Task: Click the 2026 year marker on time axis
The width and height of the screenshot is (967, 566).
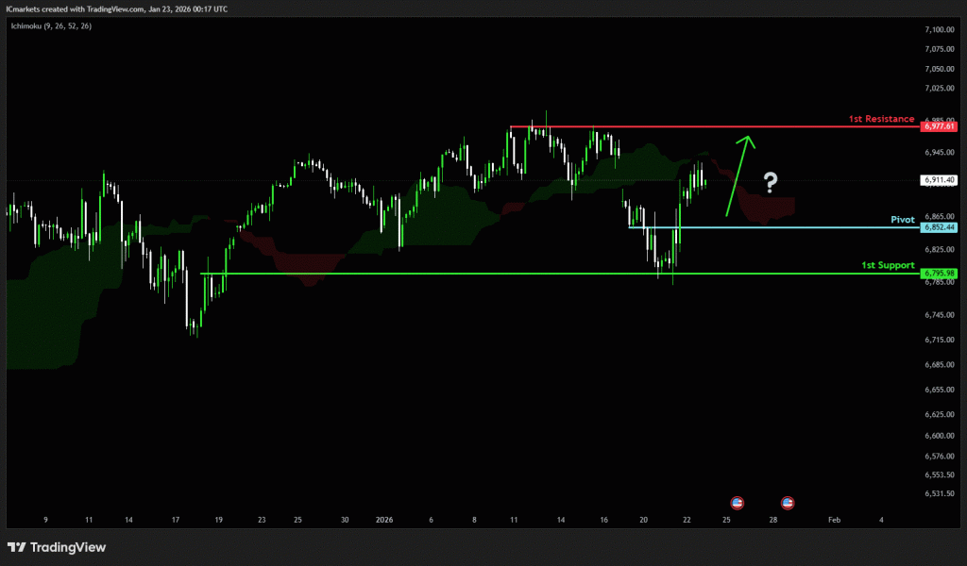Action: (384, 519)
